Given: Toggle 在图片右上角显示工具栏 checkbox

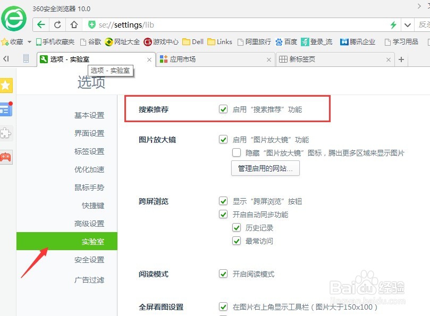Looking at the screenshot, I should 223,306.
